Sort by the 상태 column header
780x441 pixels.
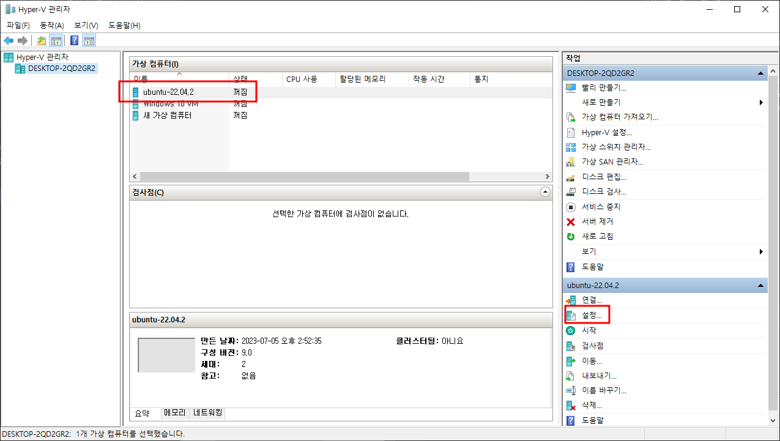[256, 79]
